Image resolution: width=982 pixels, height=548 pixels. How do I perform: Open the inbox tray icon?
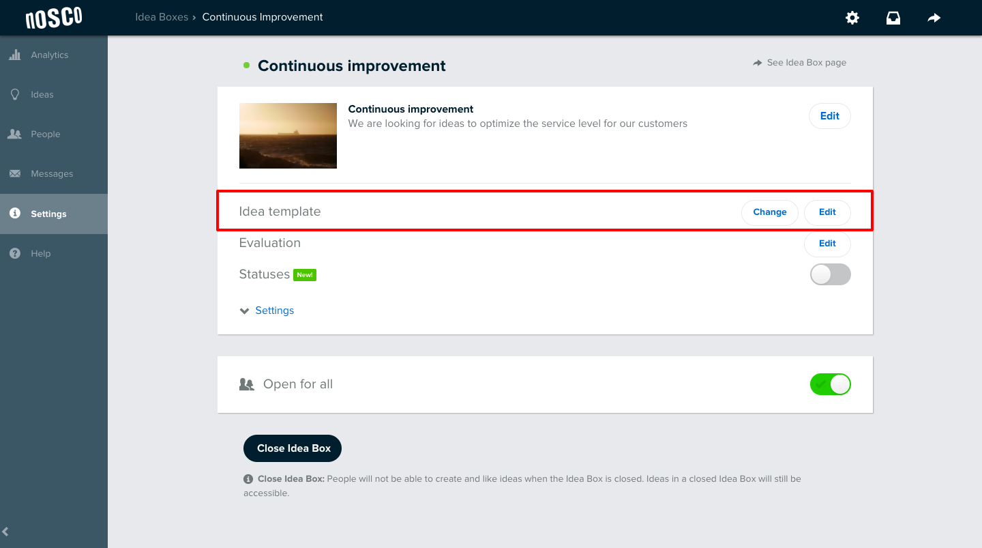[893, 18]
